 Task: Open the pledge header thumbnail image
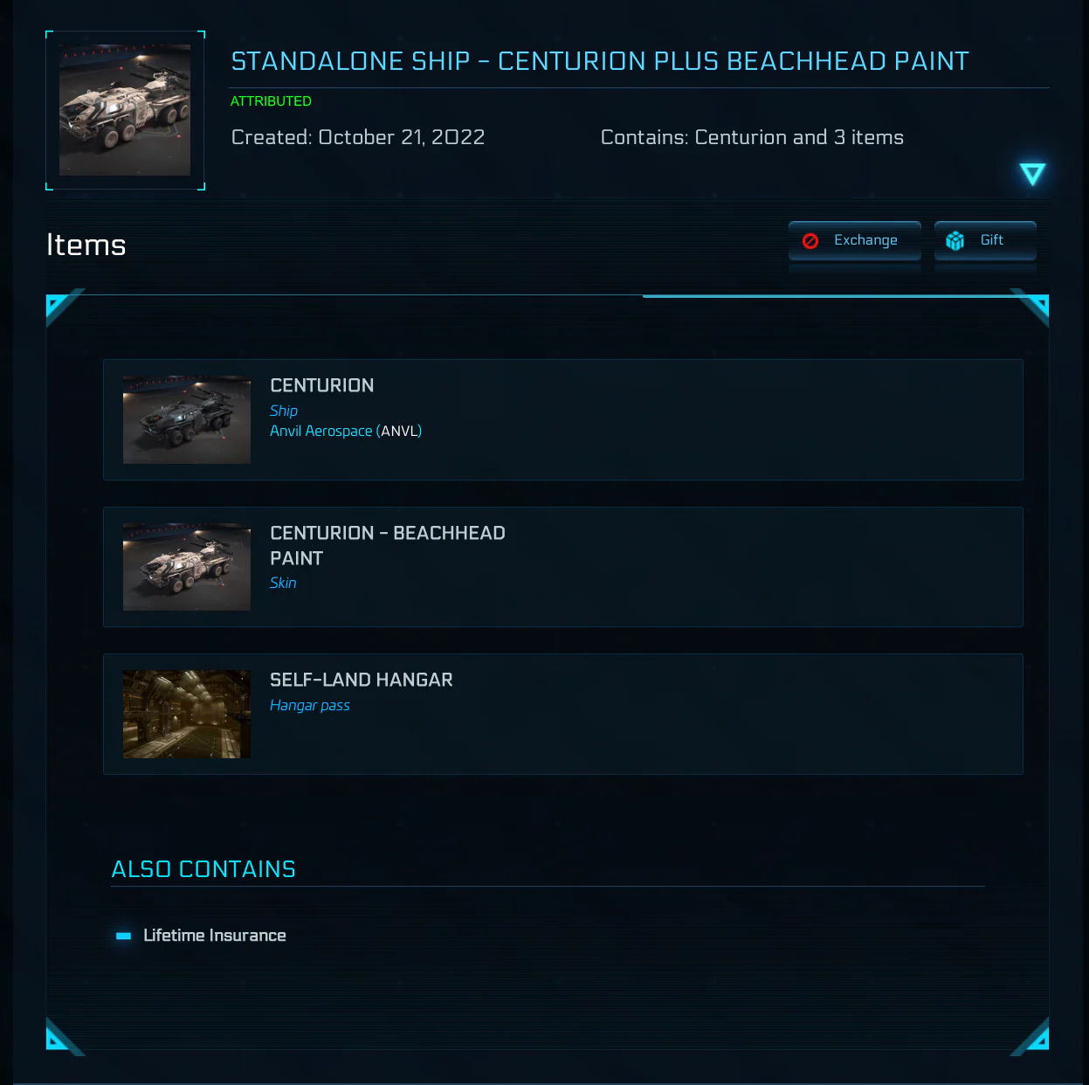coord(125,110)
